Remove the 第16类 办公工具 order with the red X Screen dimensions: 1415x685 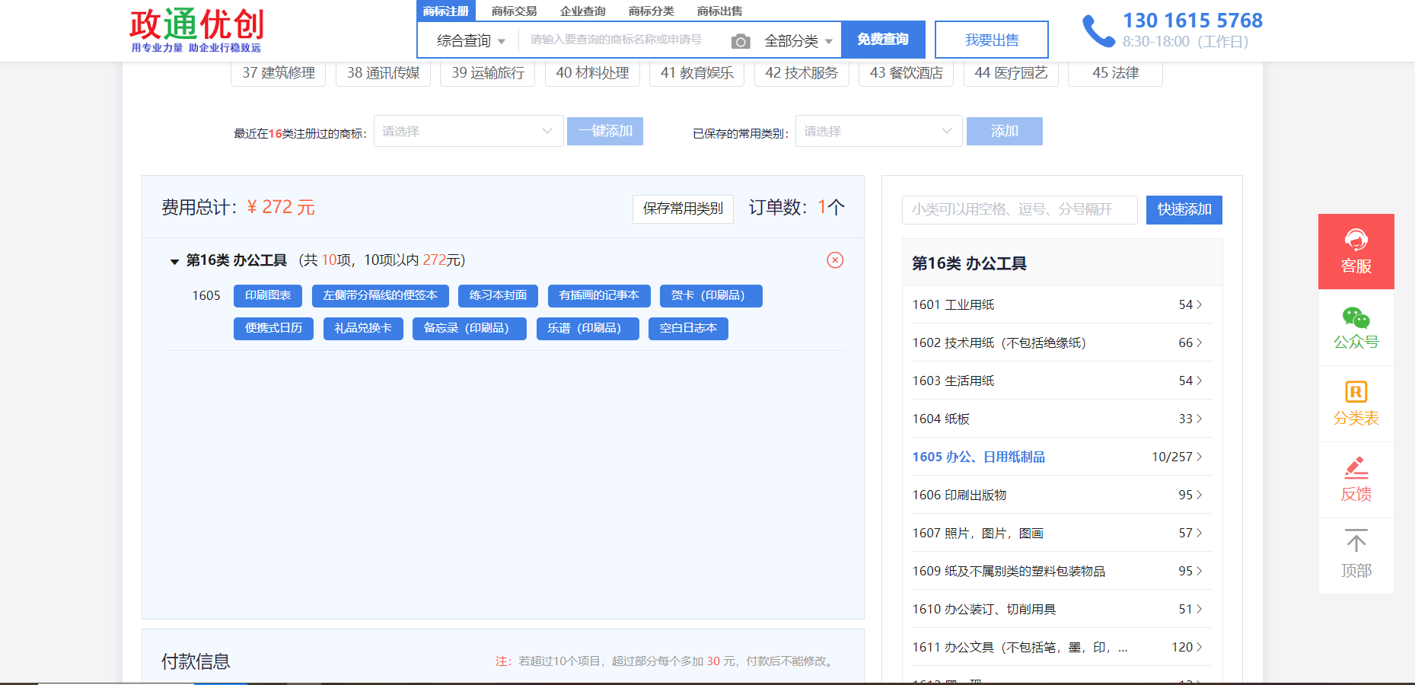pos(835,260)
